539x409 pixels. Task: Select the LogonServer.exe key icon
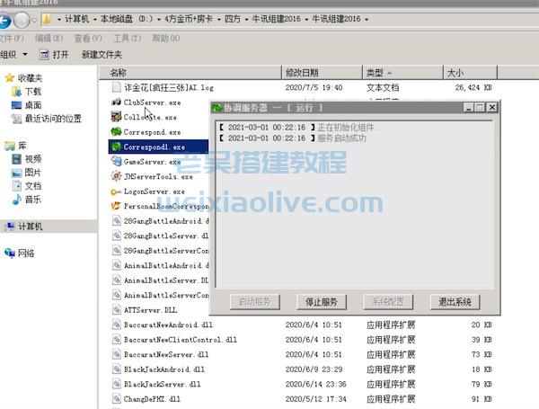116,191
